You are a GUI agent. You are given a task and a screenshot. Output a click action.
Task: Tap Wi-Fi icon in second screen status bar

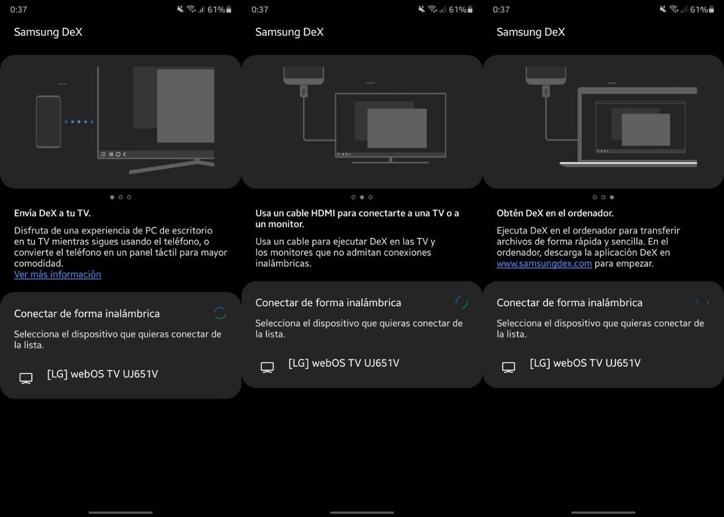[432, 9]
